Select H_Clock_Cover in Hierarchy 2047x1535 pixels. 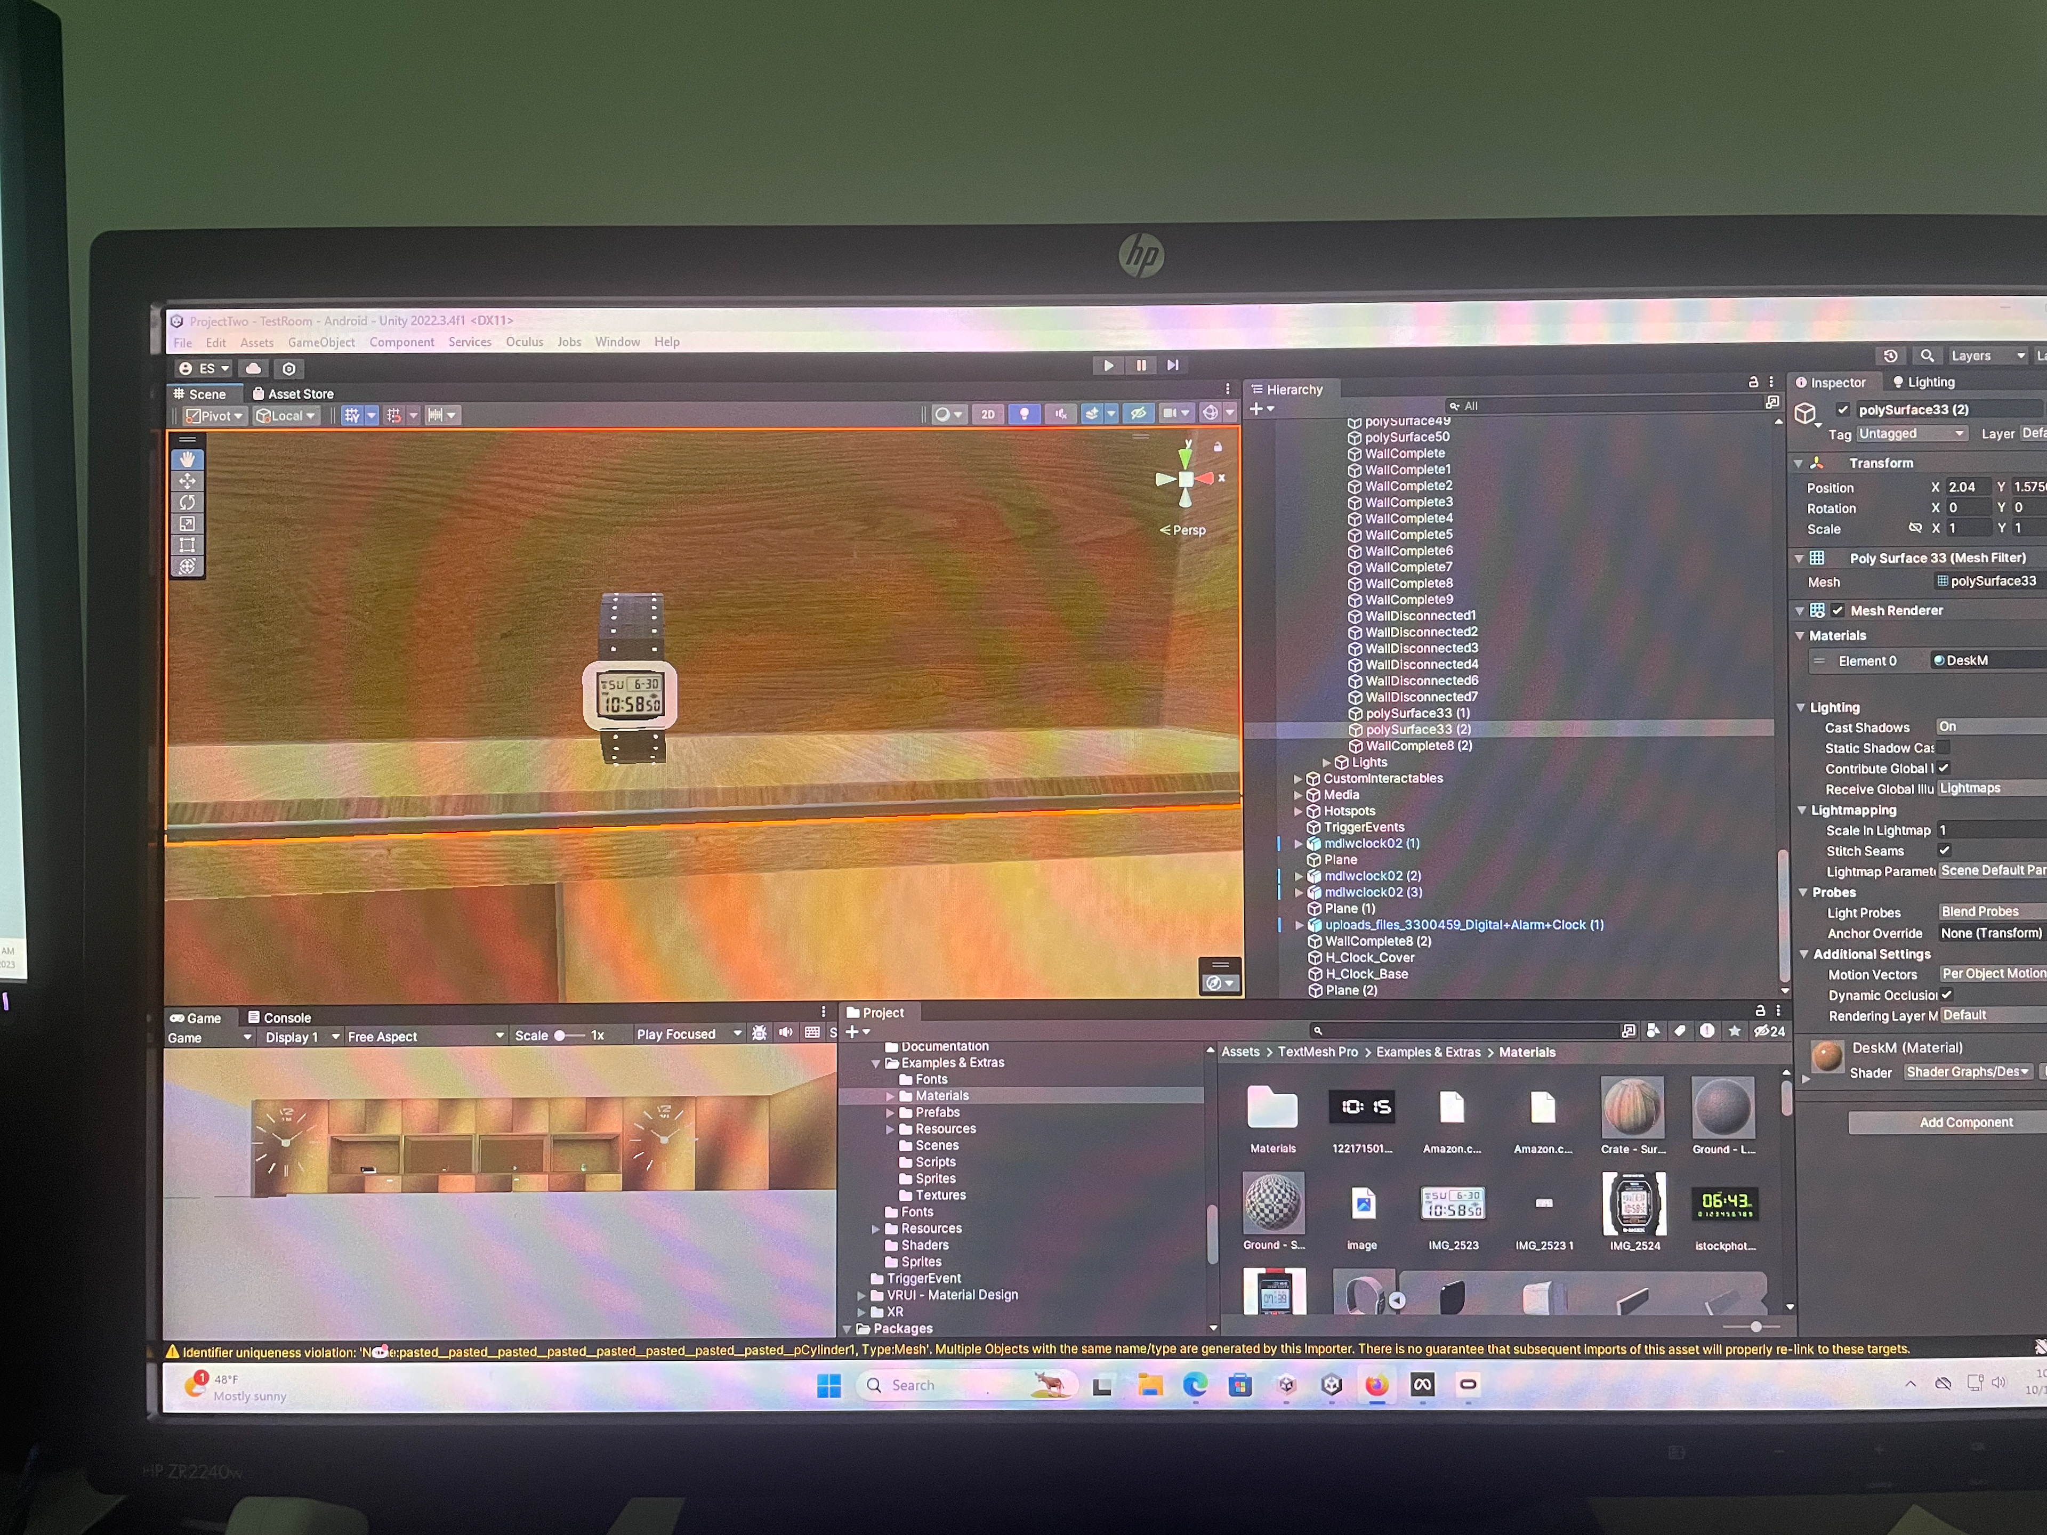[x=1369, y=958]
